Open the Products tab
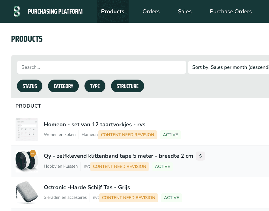 (112, 12)
